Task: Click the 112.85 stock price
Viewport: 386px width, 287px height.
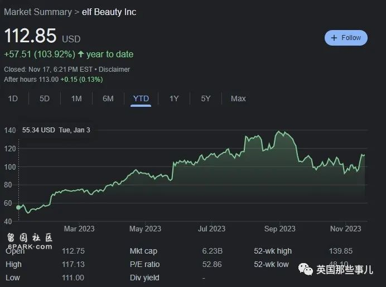Action: click(30, 36)
